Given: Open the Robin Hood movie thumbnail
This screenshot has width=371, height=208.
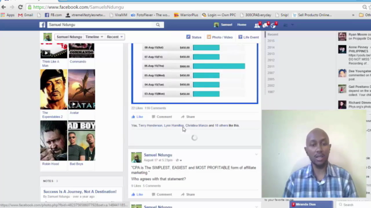Looking at the screenshot, I should (54, 141).
